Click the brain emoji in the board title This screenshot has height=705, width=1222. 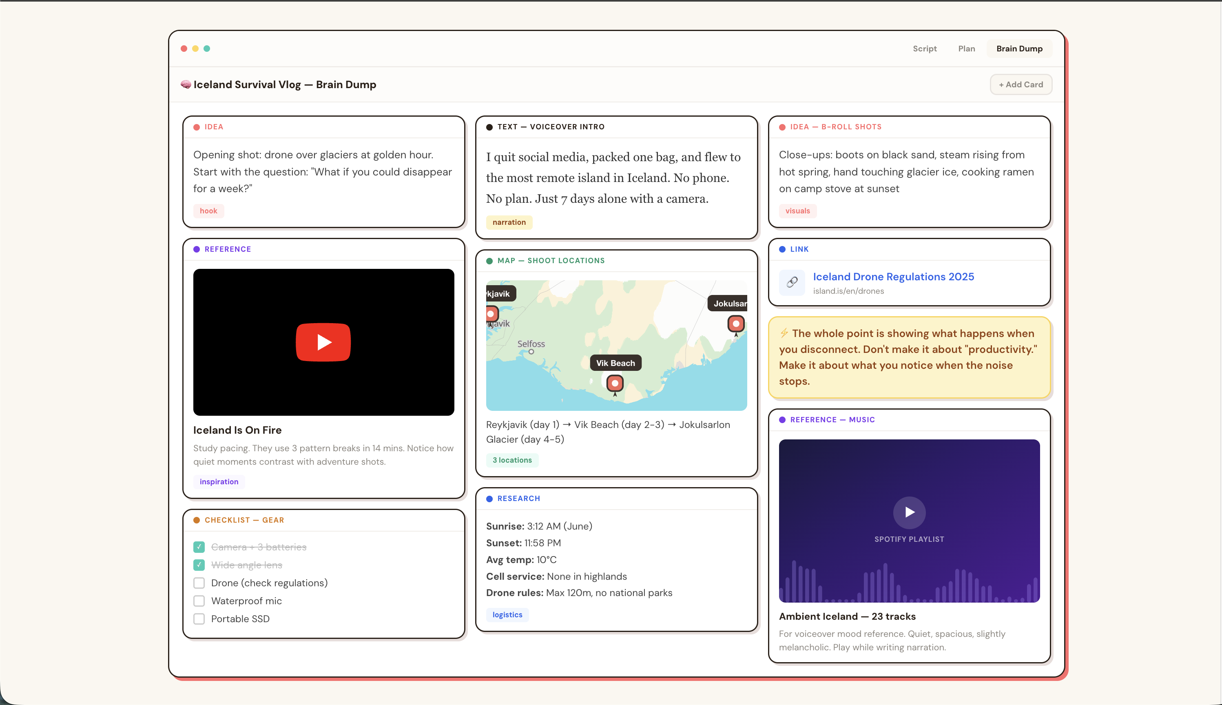[185, 84]
